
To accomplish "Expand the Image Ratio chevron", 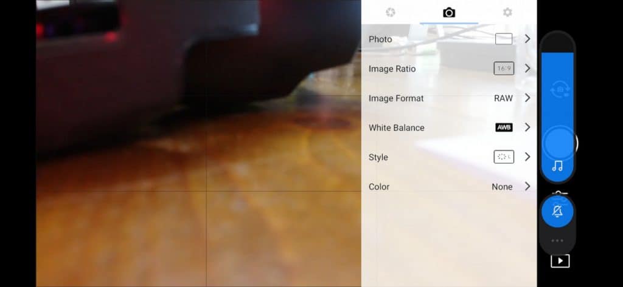I will click(527, 69).
